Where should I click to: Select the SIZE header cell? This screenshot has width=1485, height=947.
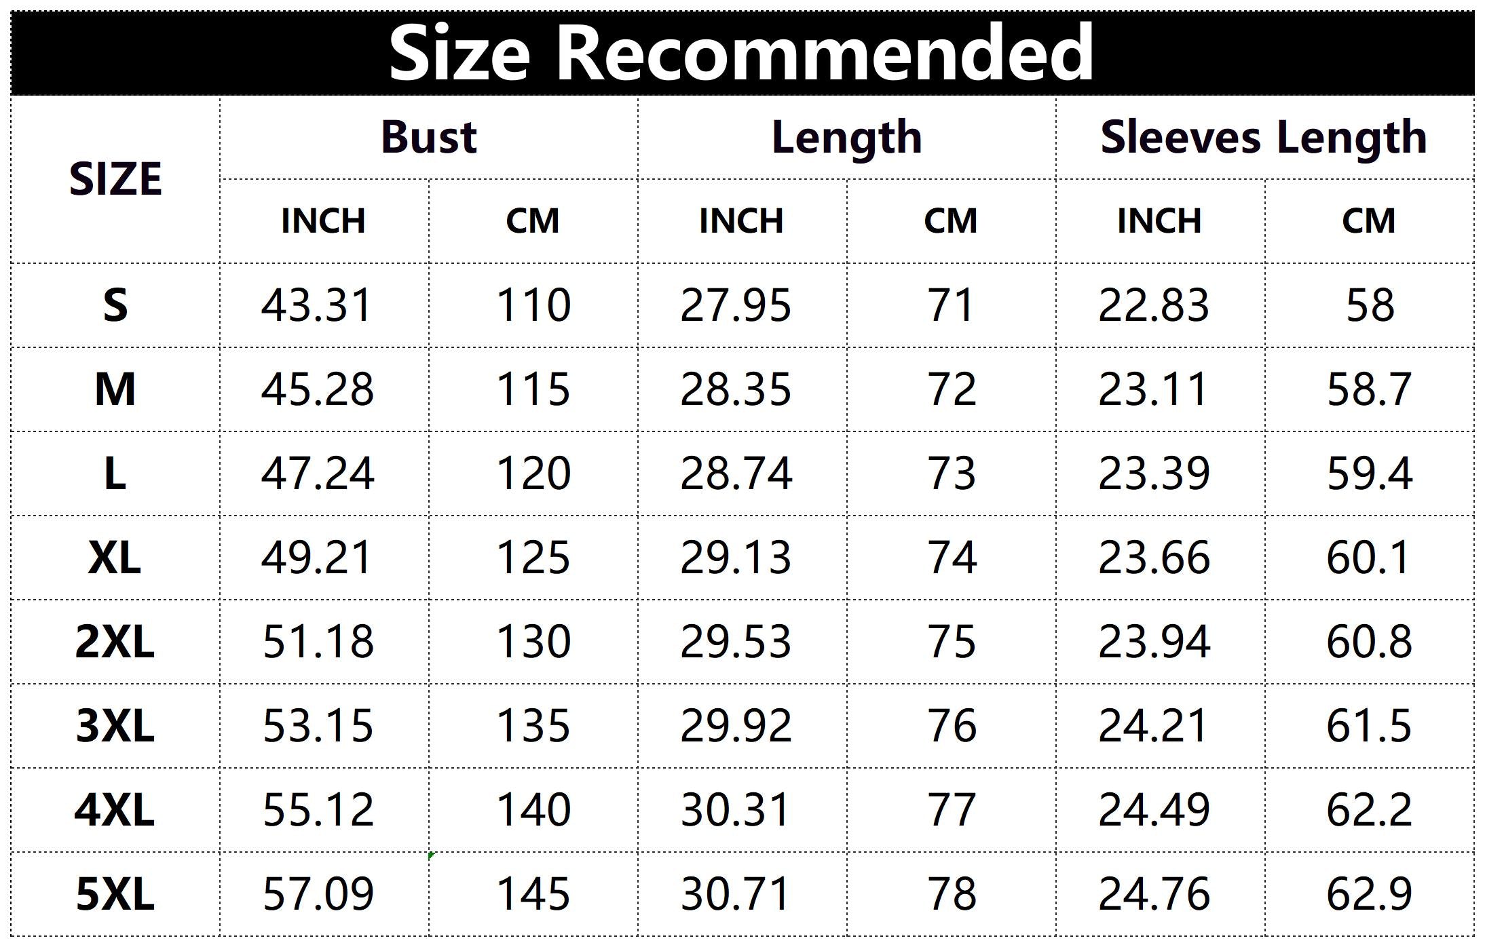(x=115, y=180)
